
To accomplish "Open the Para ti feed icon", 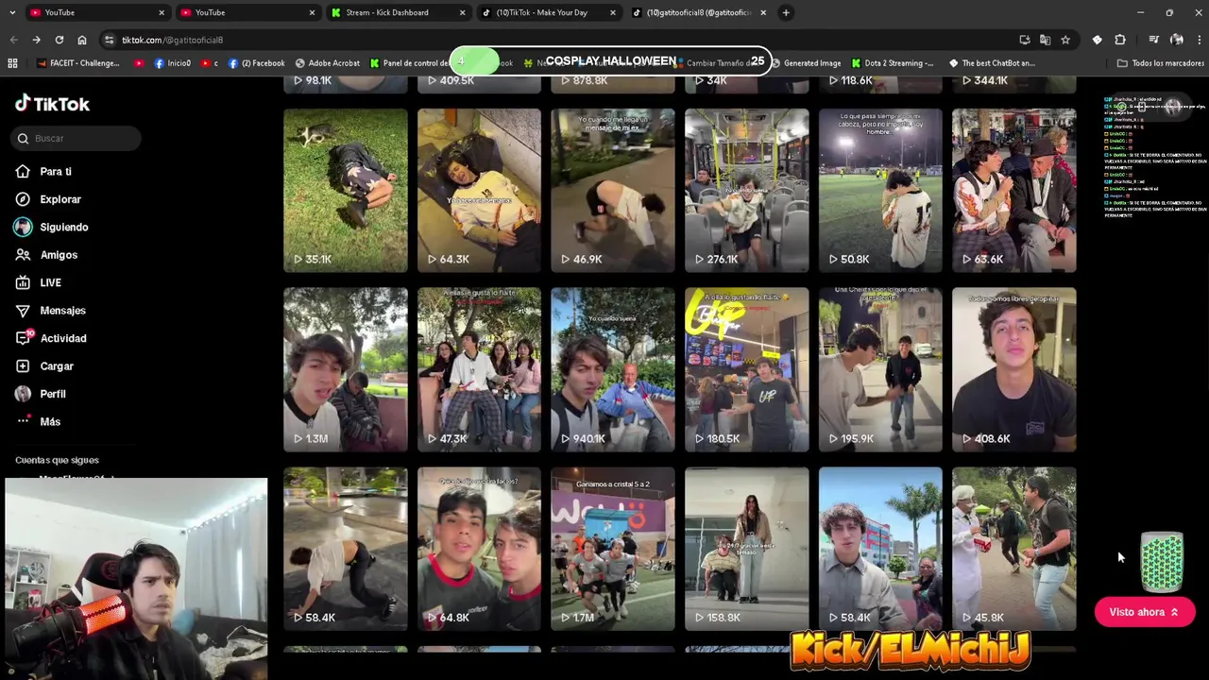I will [x=23, y=171].
